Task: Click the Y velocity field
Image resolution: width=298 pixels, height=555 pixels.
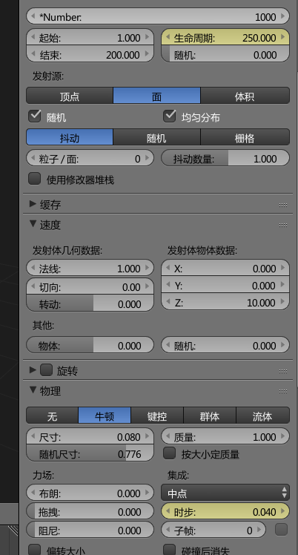Action: (x=225, y=285)
